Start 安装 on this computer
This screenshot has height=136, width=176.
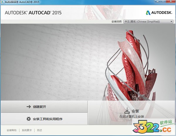(131, 113)
